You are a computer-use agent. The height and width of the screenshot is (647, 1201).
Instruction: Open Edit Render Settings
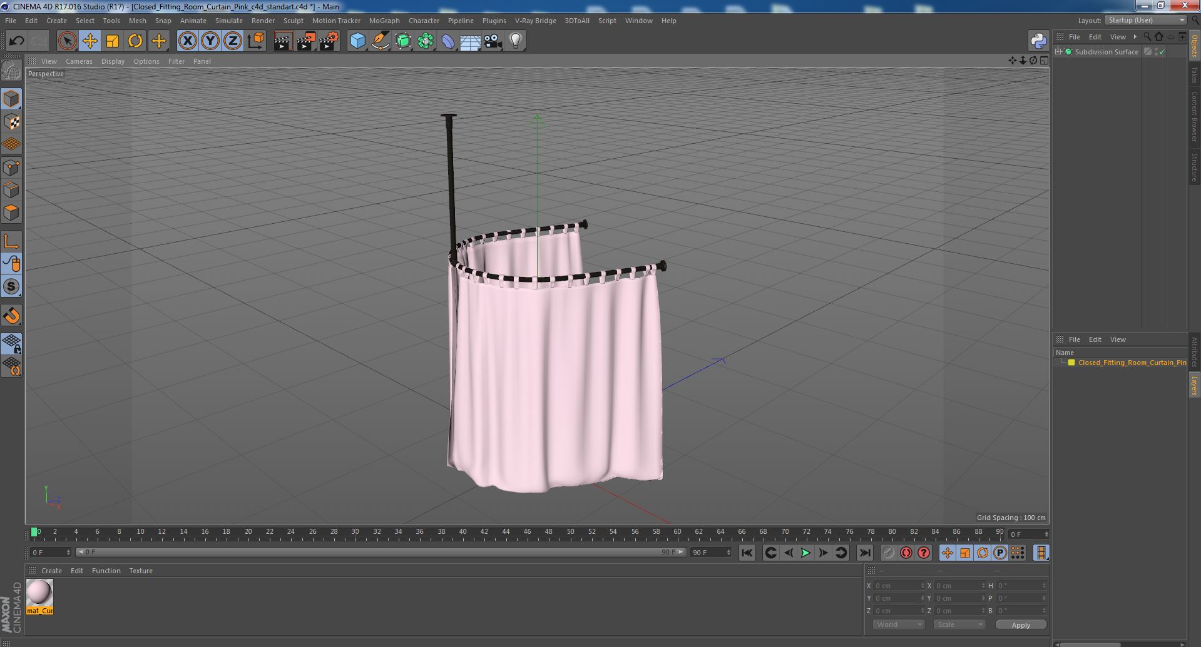pyautogui.click(x=329, y=41)
